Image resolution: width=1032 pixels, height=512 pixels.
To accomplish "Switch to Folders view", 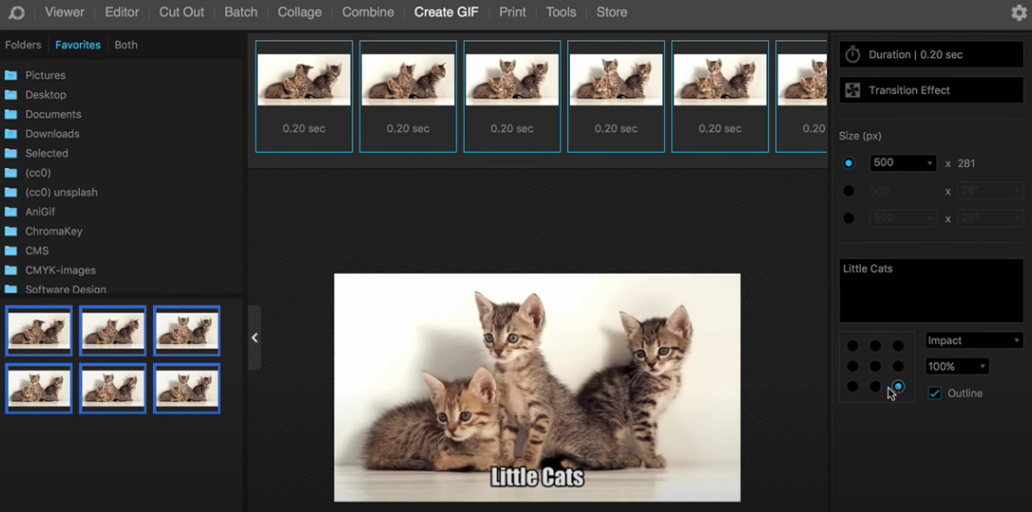I will point(23,45).
